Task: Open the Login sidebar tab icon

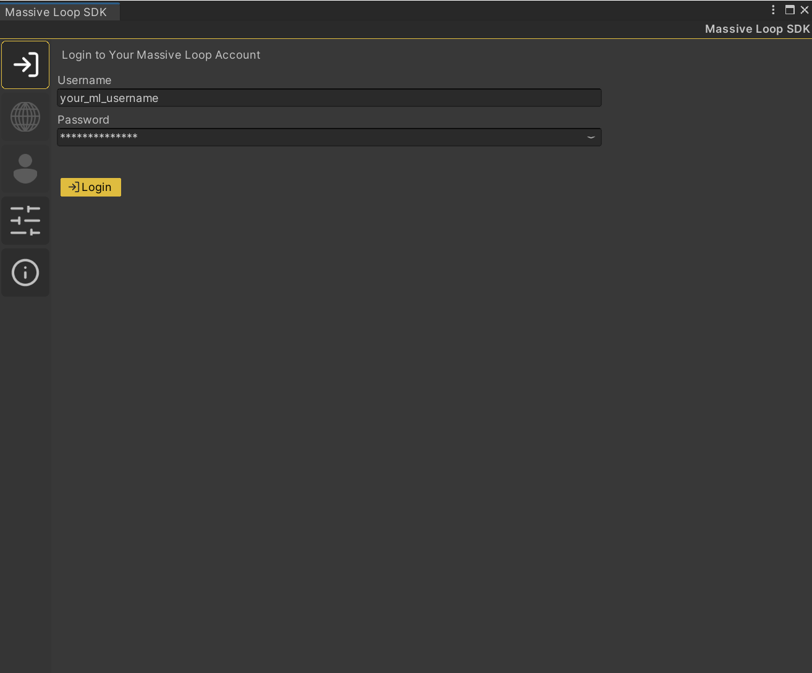Action: click(x=25, y=65)
